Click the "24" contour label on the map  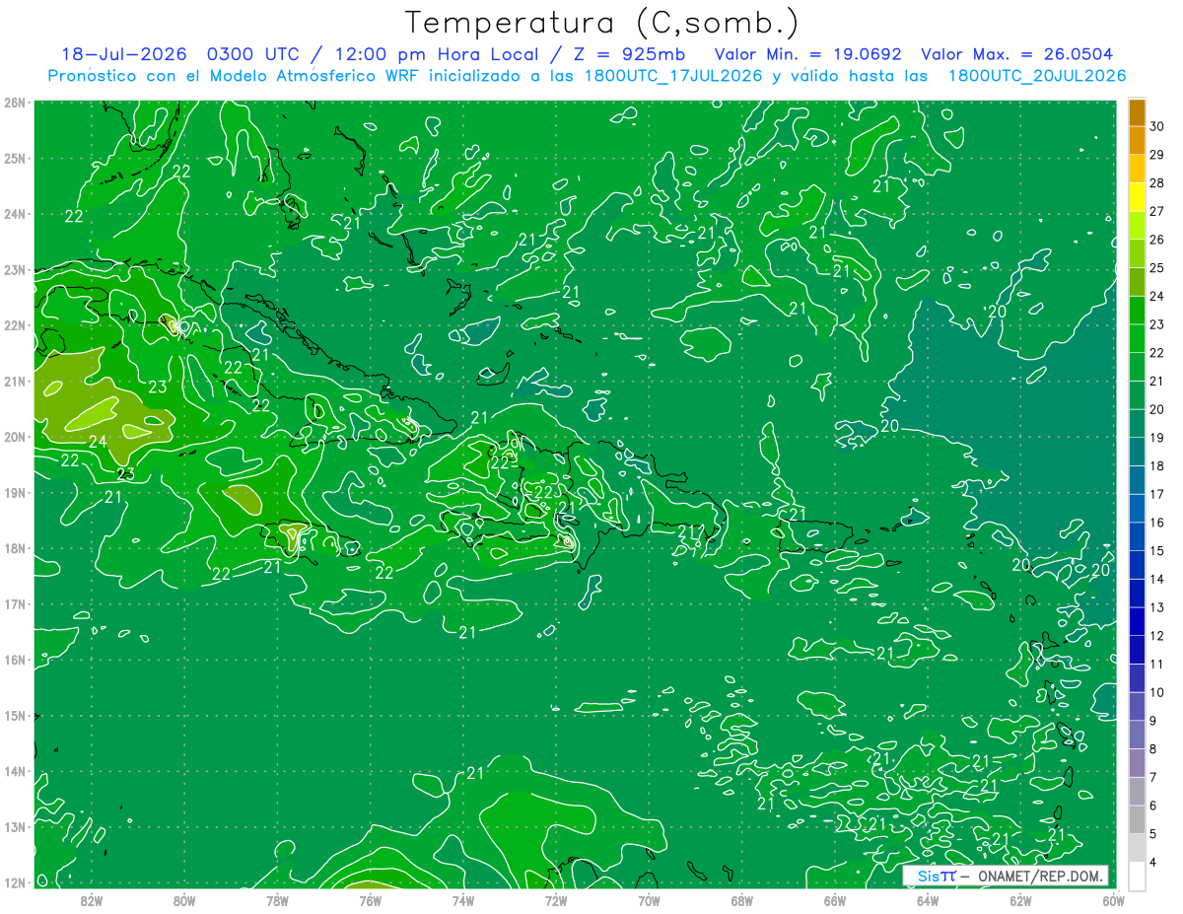pos(98,441)
